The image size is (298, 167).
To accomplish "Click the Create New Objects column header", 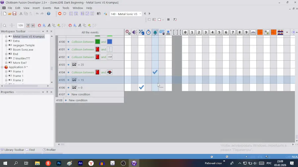I will (155, 32).
